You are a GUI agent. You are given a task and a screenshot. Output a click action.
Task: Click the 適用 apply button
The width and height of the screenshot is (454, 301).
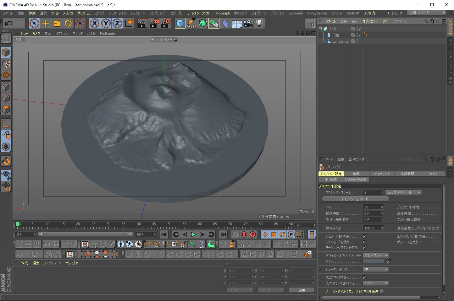tap(302, 290)
